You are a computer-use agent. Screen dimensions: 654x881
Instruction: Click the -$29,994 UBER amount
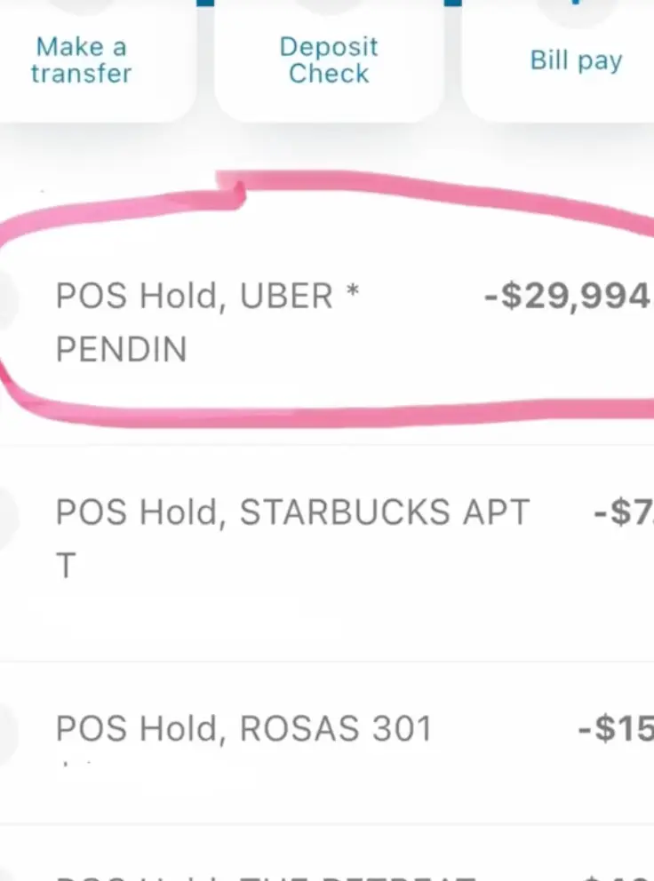point(569,297)
